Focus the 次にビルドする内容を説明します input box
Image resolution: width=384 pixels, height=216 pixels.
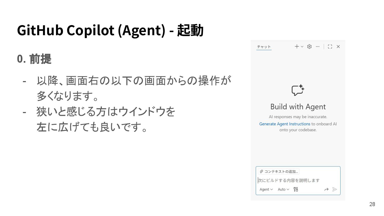[x=298, y=181]
